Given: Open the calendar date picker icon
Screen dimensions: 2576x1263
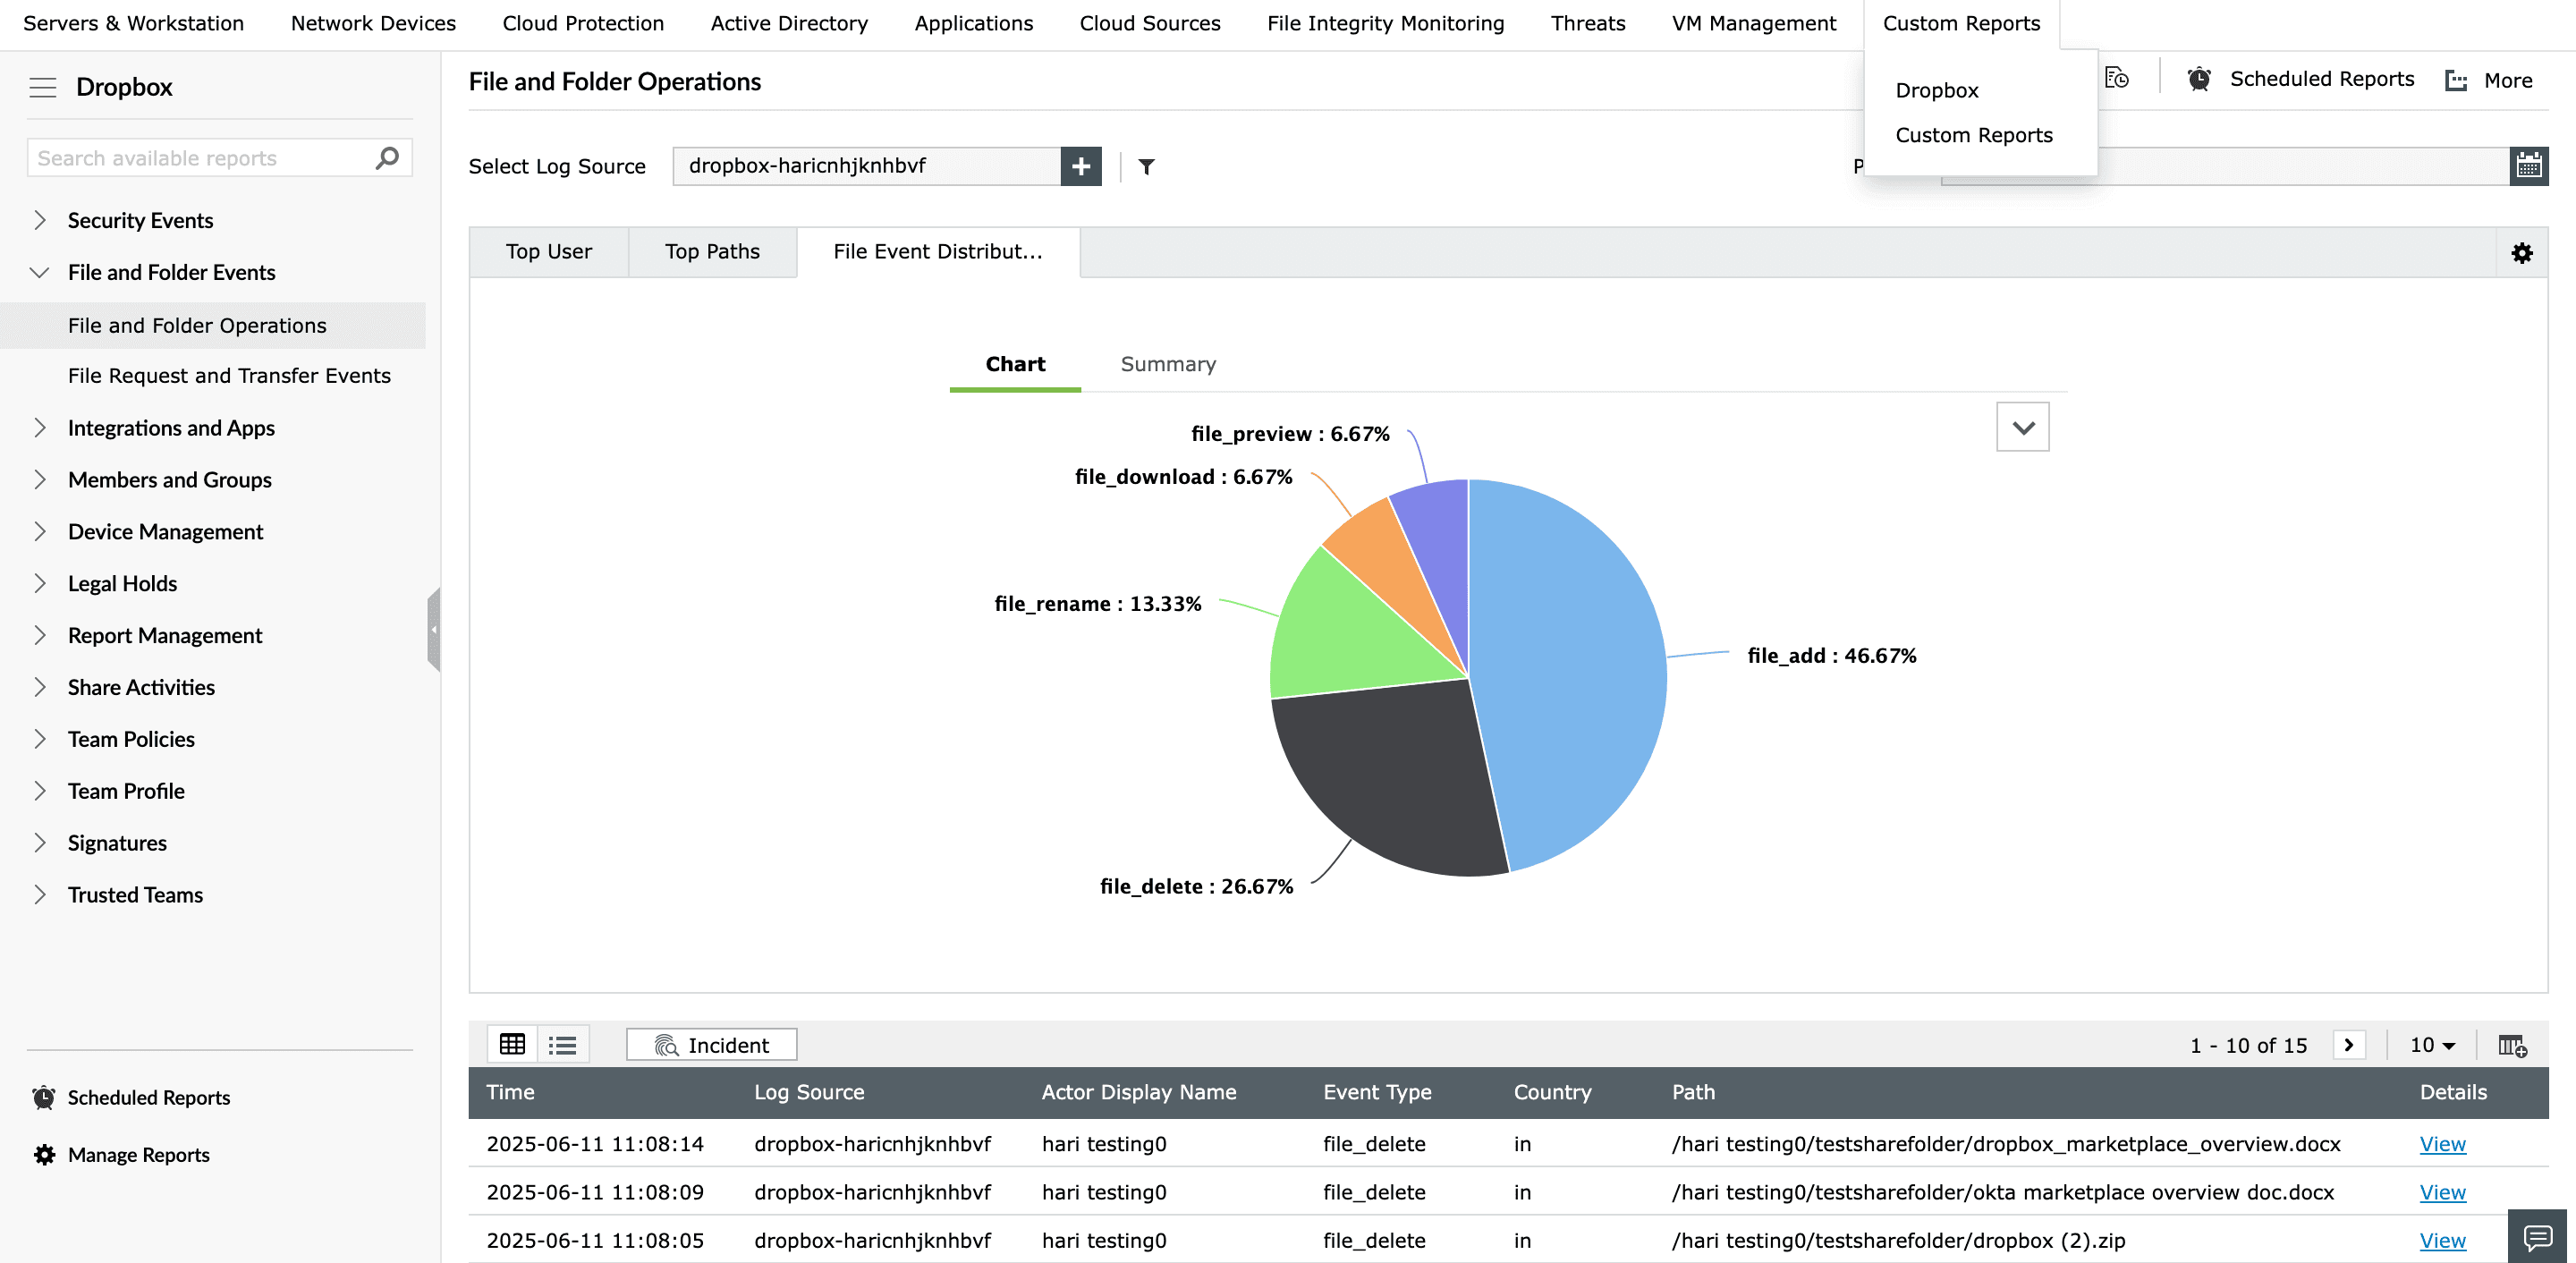Looking at the screenshot, I should coord(2529,166).
